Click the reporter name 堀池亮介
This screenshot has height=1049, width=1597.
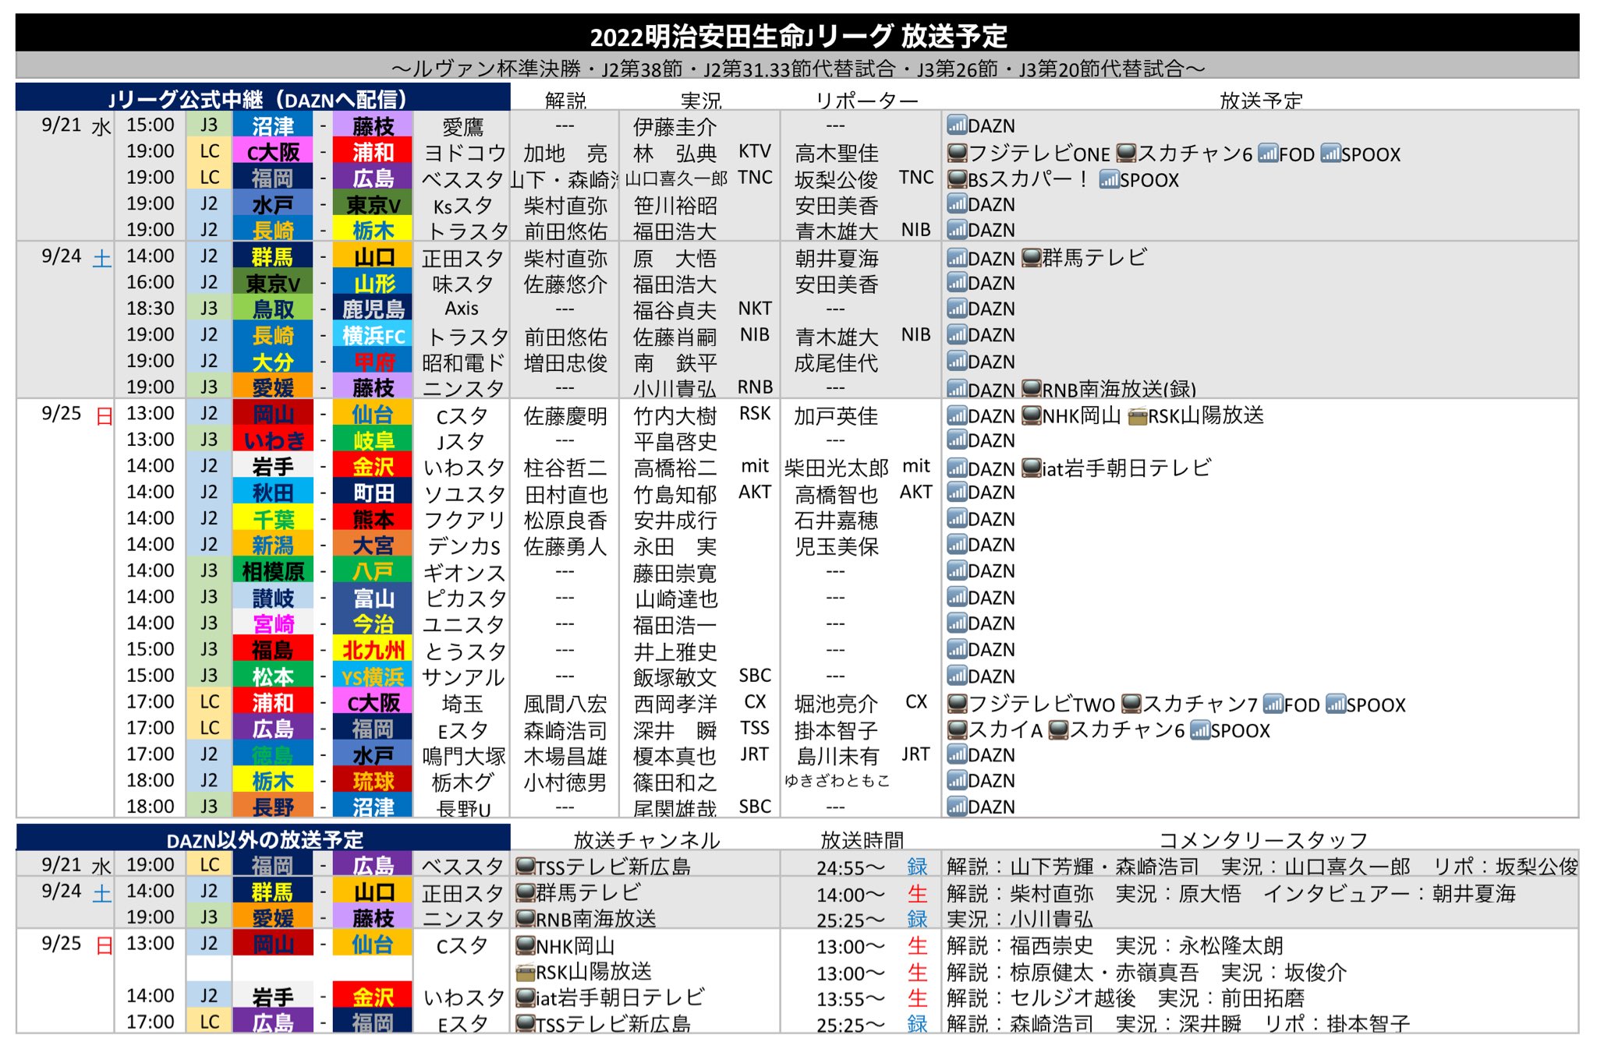(836, 704)
